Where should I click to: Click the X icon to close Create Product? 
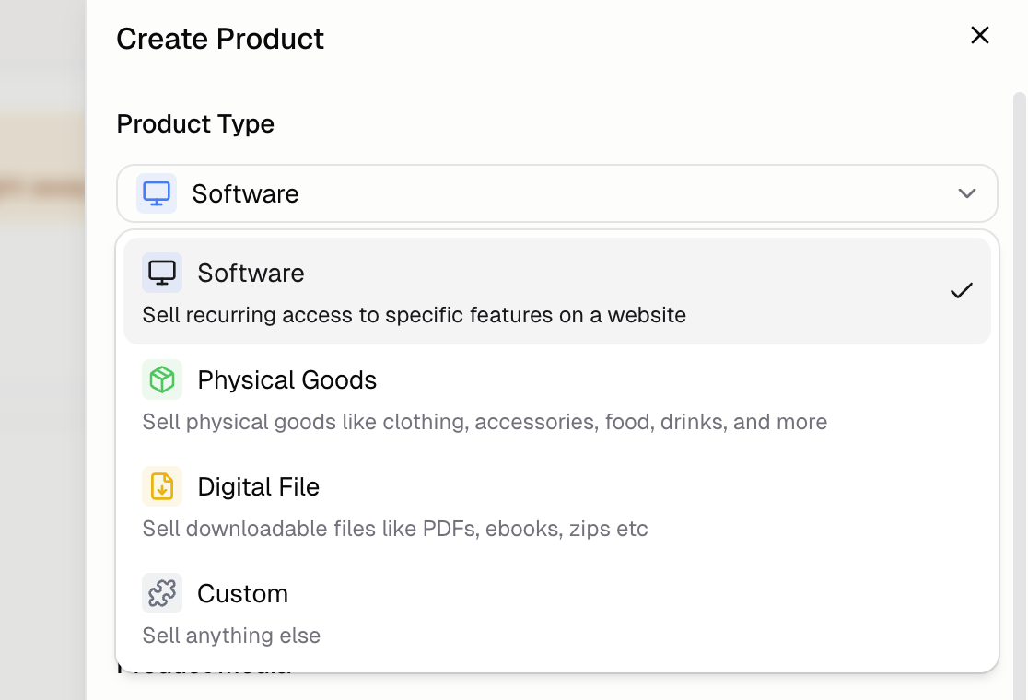pos(979,35)
